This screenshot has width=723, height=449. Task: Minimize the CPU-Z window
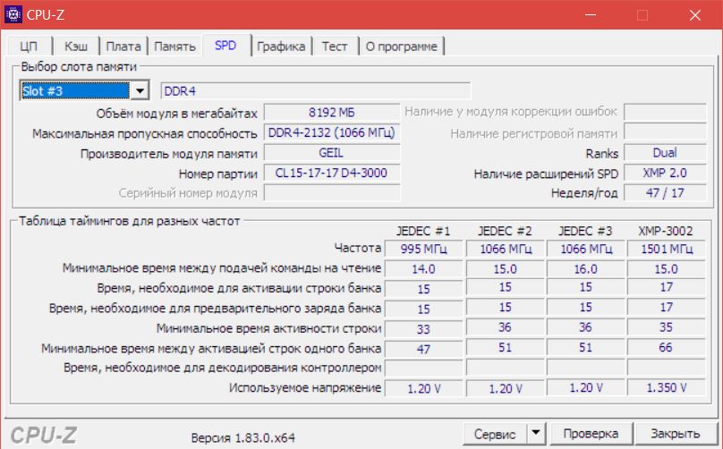(x=591, y=14)
